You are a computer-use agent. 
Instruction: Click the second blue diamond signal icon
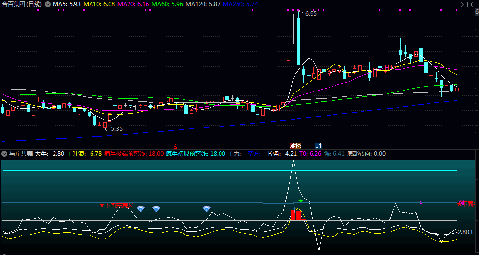[x=156, y=209]
